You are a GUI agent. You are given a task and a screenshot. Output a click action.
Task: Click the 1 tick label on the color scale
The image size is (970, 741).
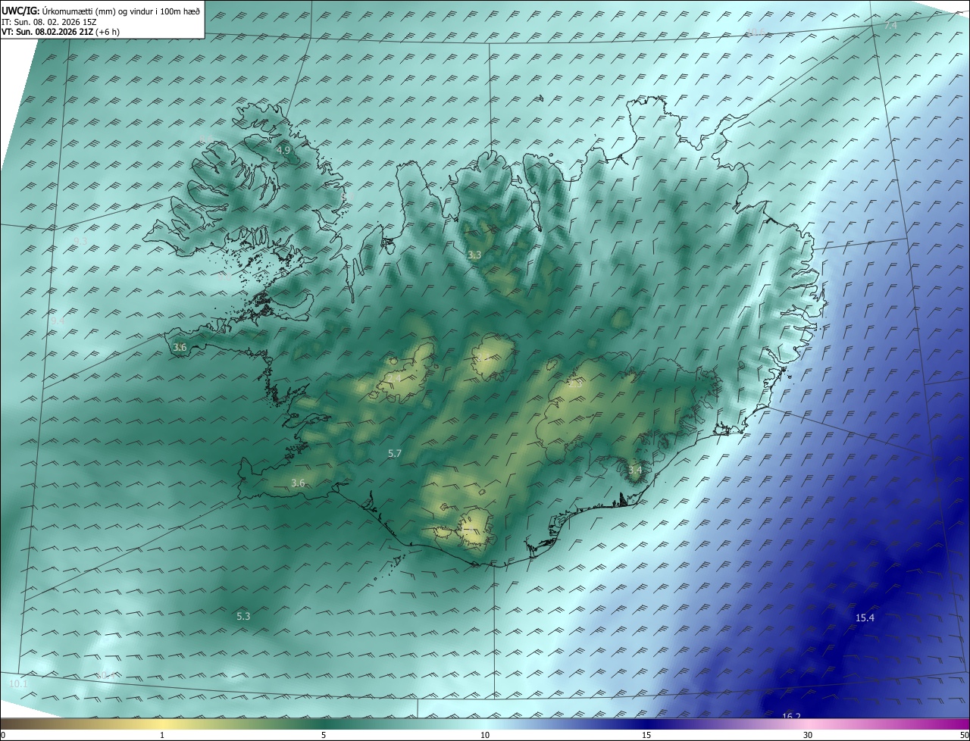(x=162, y=735)
